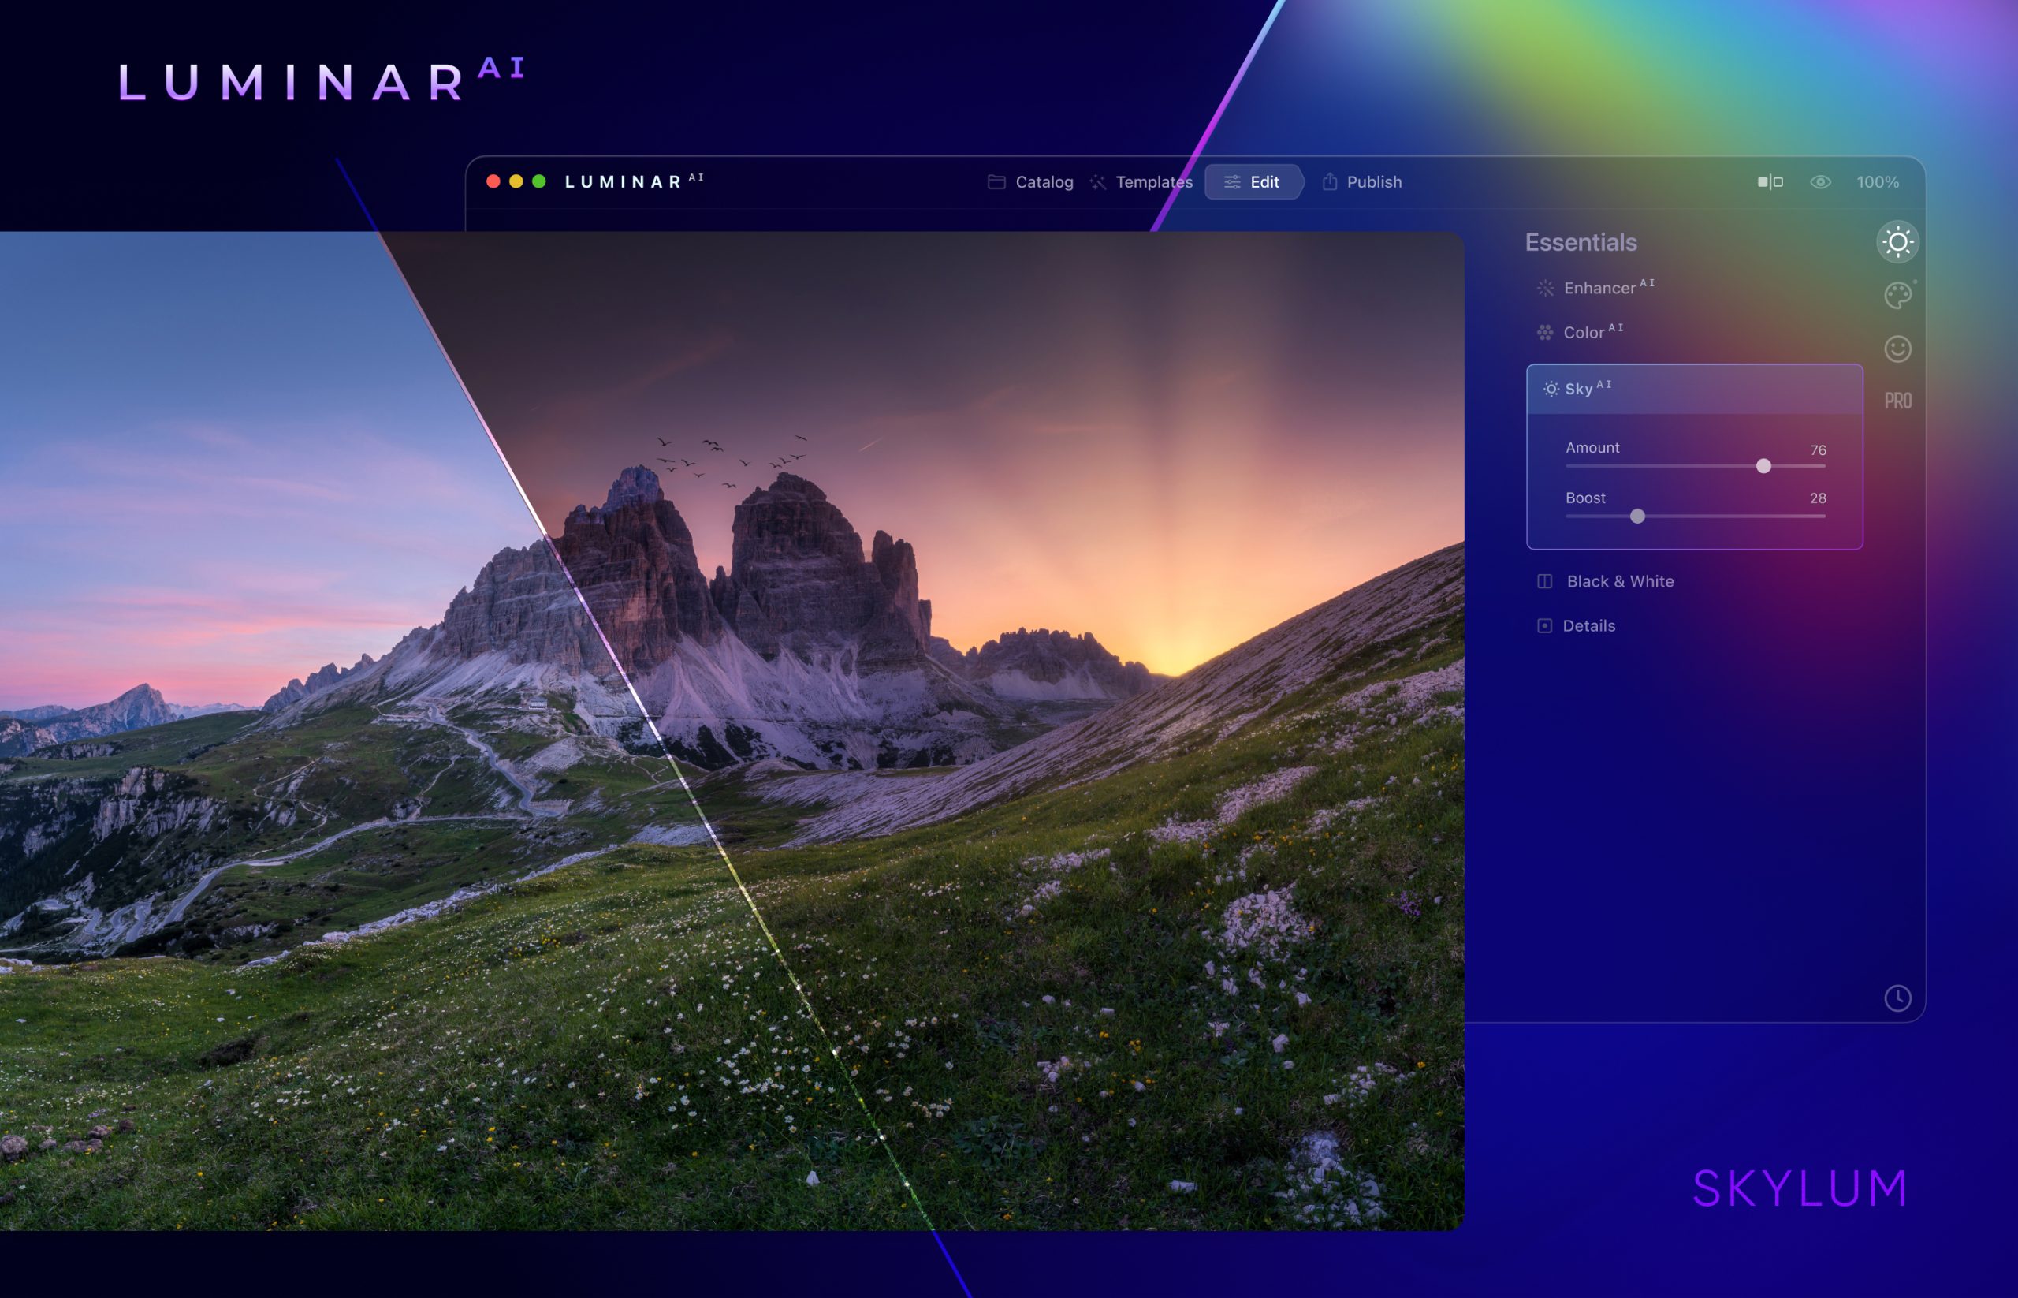Collapse the Sky AI panel
This screenshot has width=2018, height=1298.
point(1582,389)
